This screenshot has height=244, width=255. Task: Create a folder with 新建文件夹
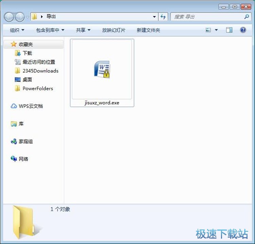[x=148, y=30]
